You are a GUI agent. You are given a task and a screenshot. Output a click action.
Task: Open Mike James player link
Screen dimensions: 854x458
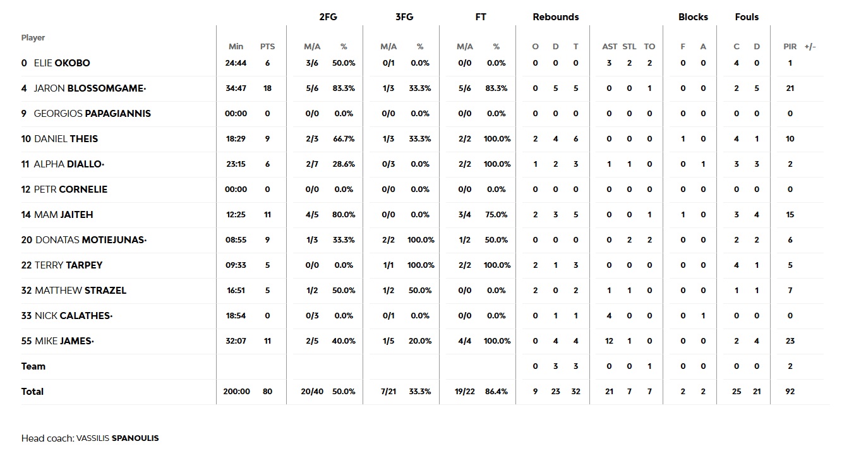[x=64, y=341]
